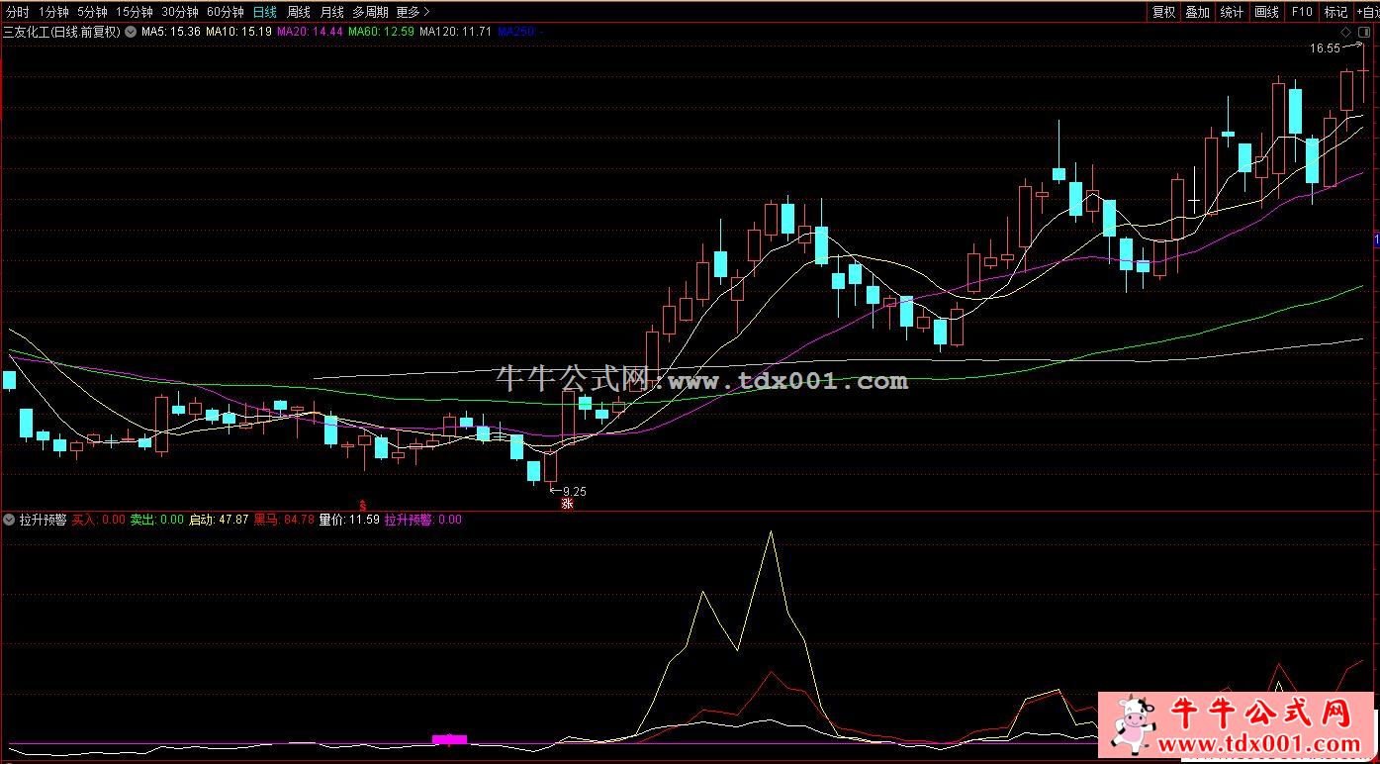The width and height of the screenshot is (1380, 764).
Task: Select the 30分钟 period tab
Action: point(180,12)
